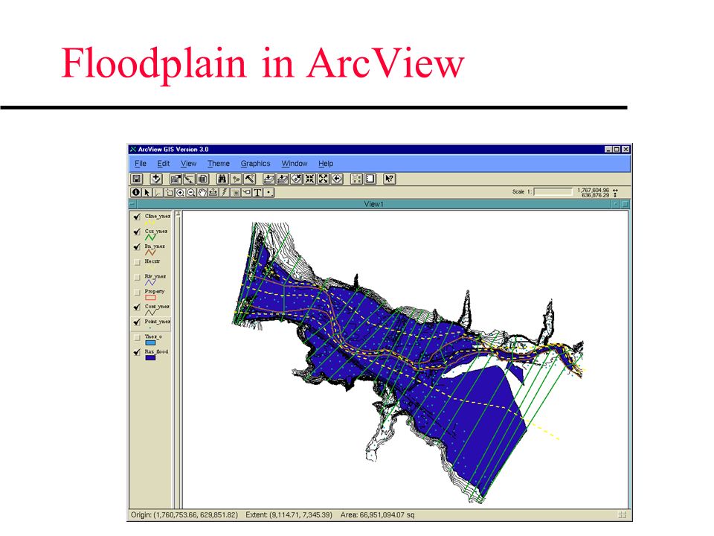The width and height of the screenshot is (714, 536).
Task: Click Zoom to Selected icon
Action: 296,179
